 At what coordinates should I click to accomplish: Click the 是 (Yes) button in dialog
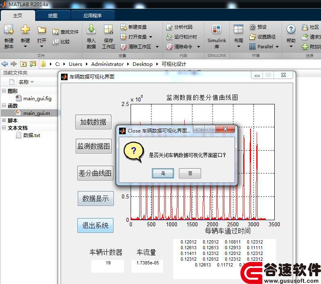pyautogui.click(x=163, y=174)
